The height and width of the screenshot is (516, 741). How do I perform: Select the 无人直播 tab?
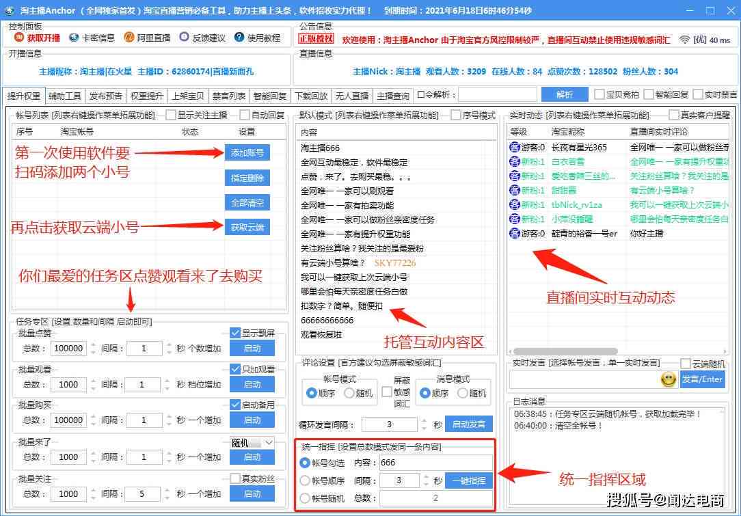click(x=352, y=96)
